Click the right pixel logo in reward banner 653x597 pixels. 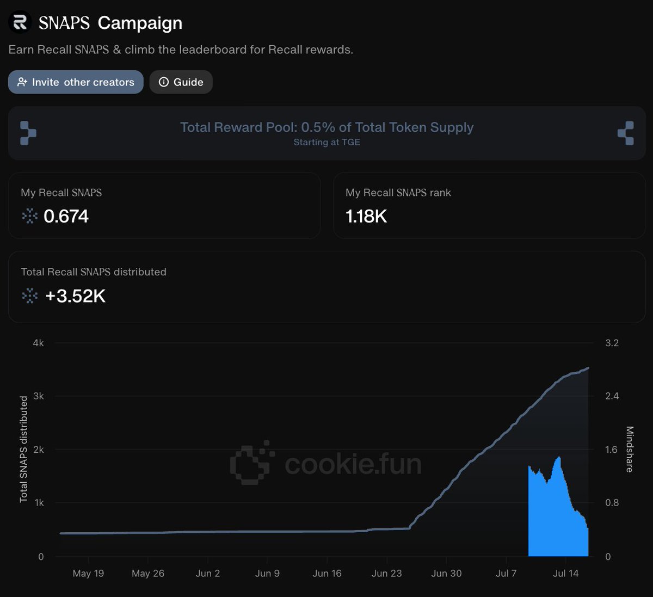626,133
